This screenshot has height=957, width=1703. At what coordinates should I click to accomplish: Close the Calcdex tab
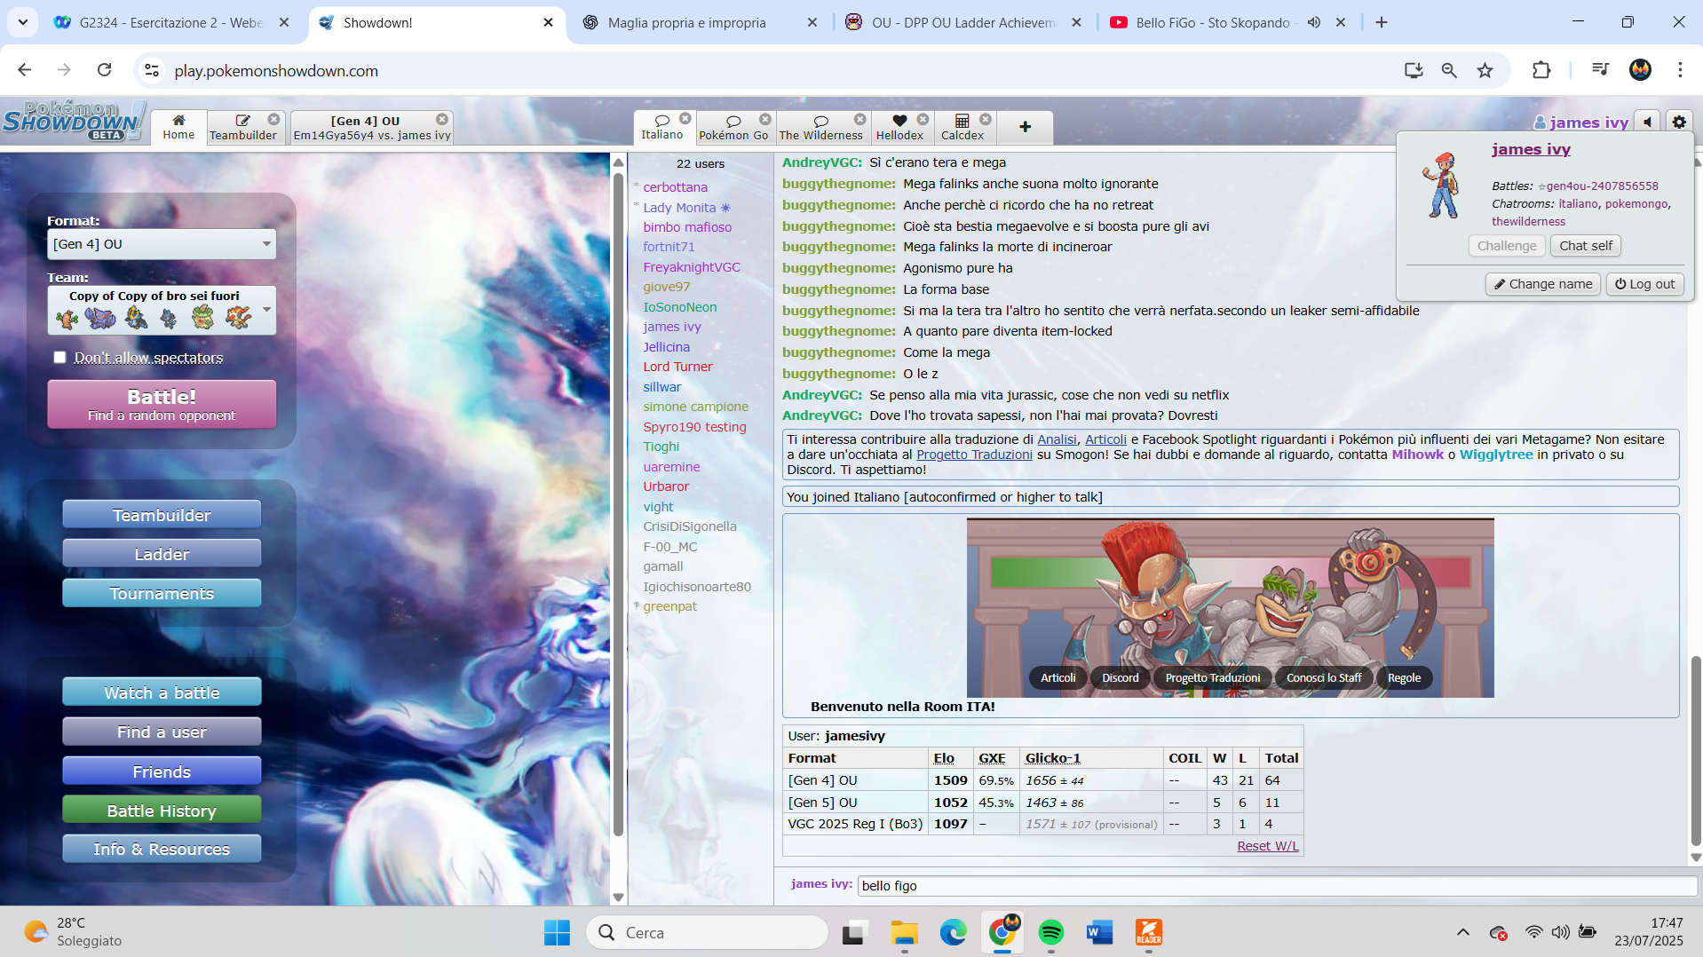986,120
